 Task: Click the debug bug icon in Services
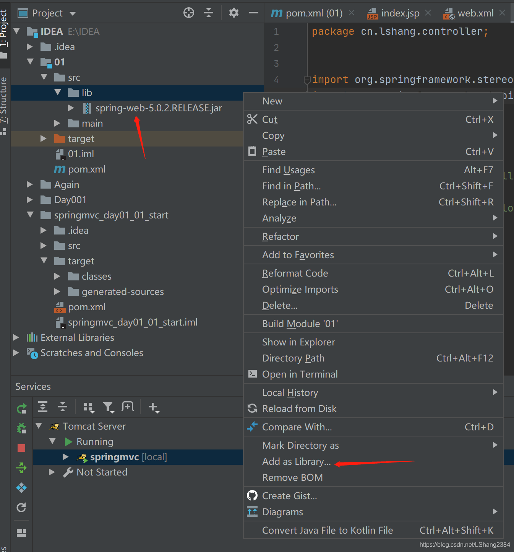pos(21,428)
